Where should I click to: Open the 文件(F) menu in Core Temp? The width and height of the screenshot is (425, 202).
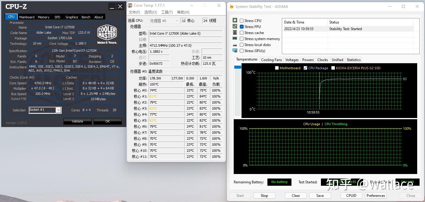point(134,12)
